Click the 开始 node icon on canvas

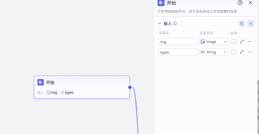[41, 82]
